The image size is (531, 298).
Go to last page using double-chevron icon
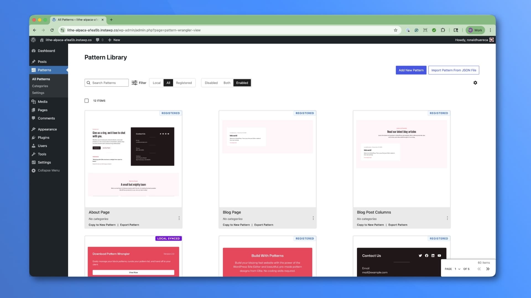coord(488,269)
